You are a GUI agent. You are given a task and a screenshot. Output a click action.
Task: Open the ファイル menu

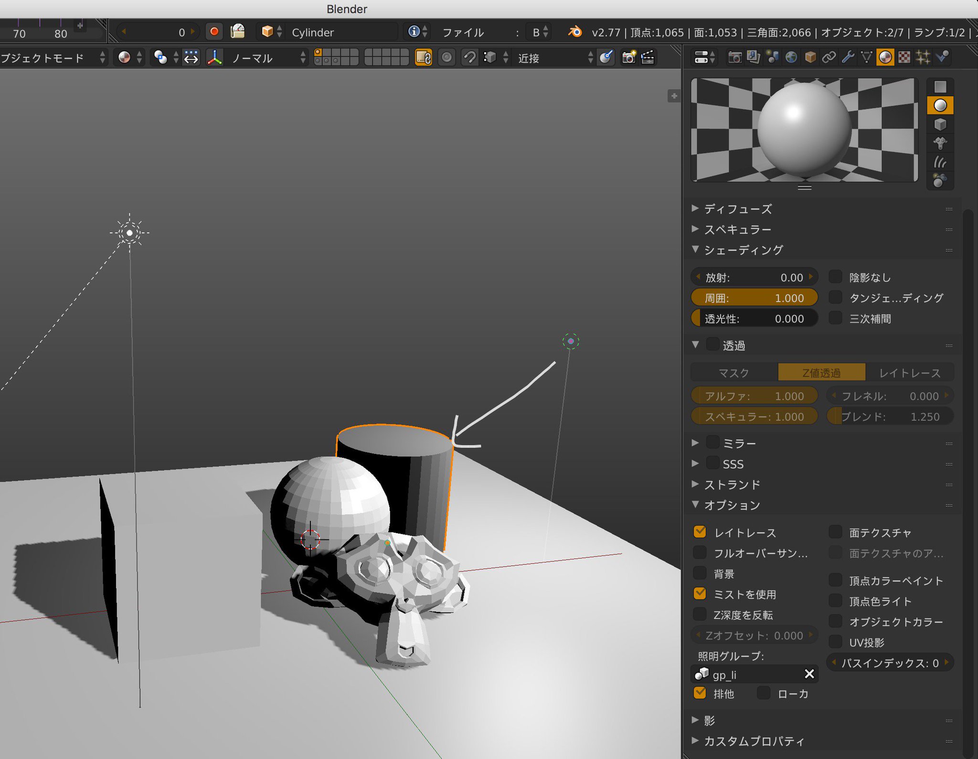pyautogui.click(x=462, y=32)
